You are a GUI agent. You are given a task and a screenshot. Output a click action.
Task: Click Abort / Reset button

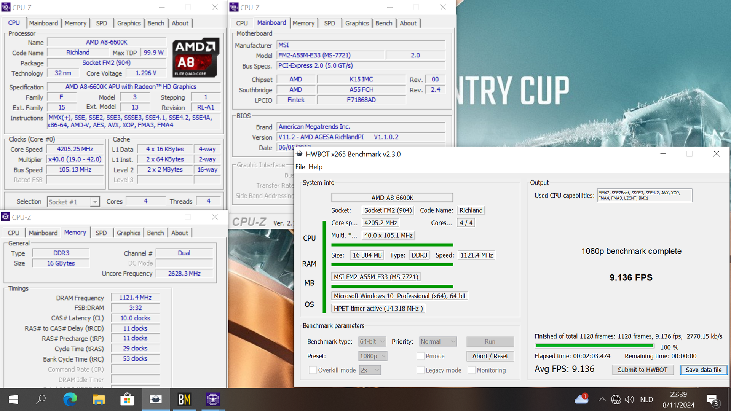click(x=490, y=356)
